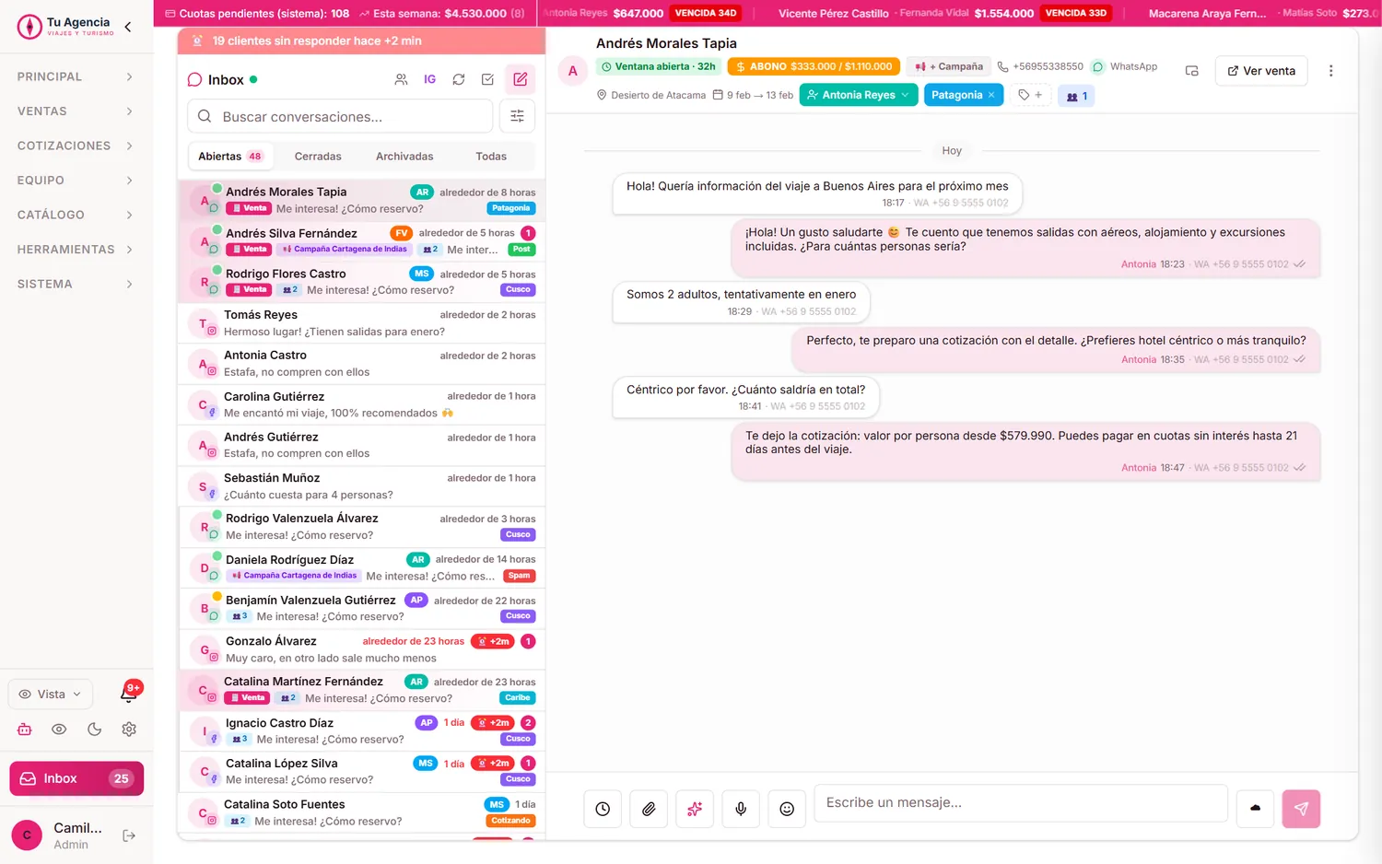The width and height of the screenshot is (1382, 864).
Task: Open the Inbox button with 25 badge
Action: coord(76,778)
